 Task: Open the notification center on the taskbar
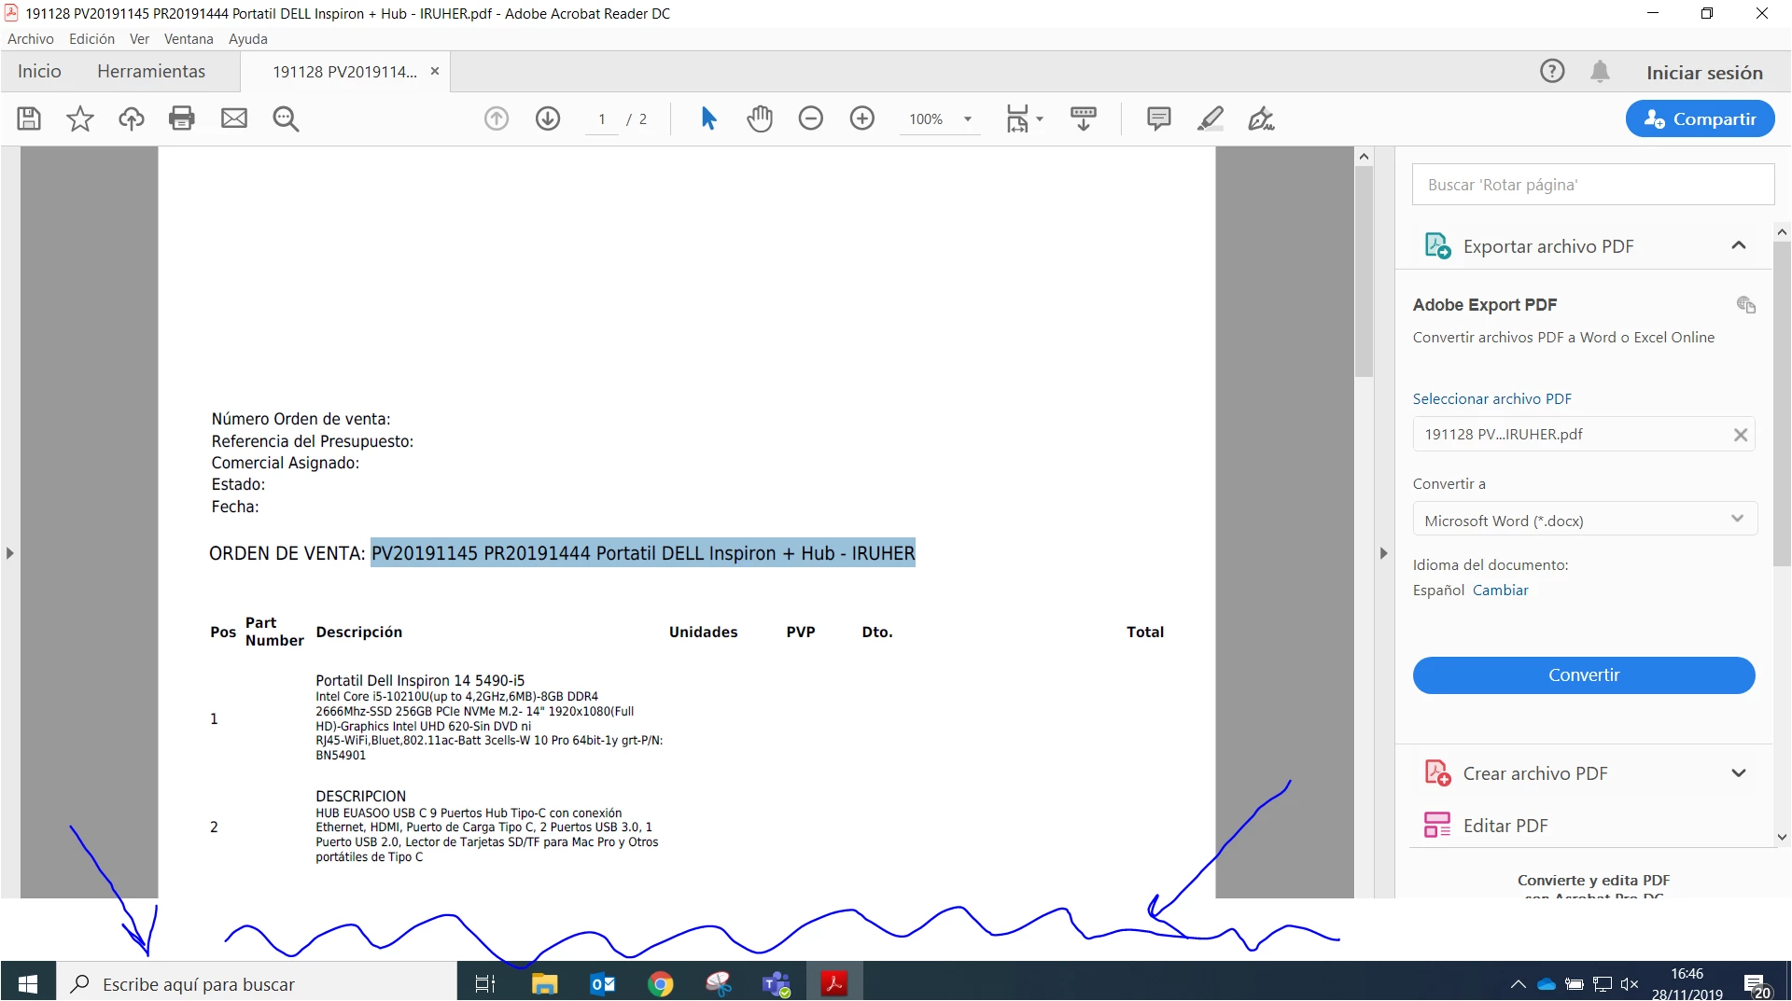(x=1757, y=984)
